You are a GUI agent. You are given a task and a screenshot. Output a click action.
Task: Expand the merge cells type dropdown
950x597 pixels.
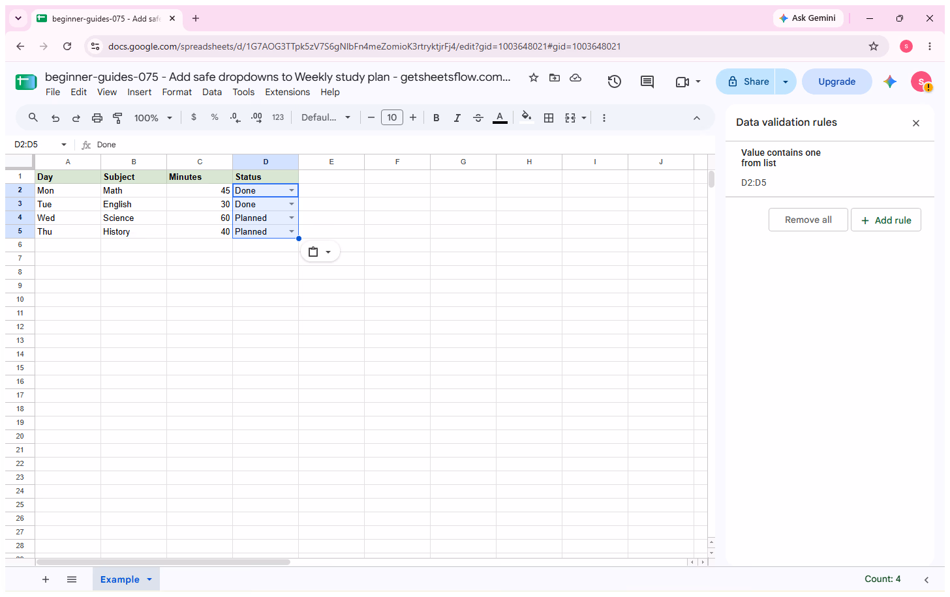click(584, 118)
